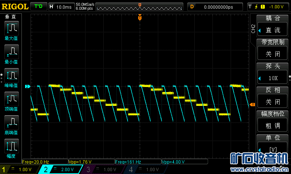The image size is (291, 174).
Task: Toggle the 带宽限制 bandwidth limit 关闭 setting
Action: (x=272, y=54)
